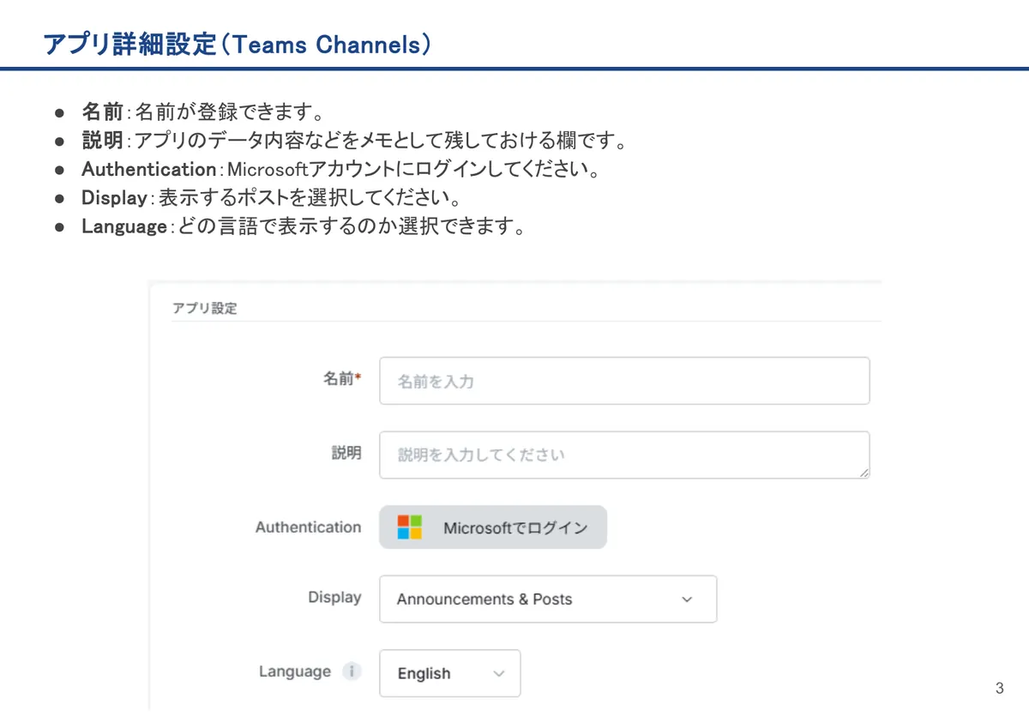This screenshot has height=728, width=1029.
Task: Click the bullet starting with 説明:アプリのデータ内容
Action: click(356, 141)
